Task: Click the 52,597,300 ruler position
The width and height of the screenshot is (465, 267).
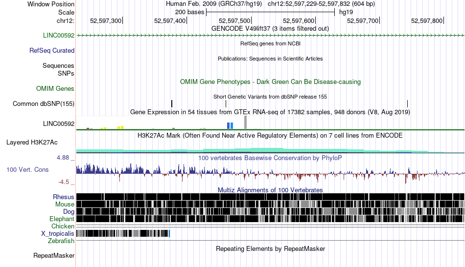Action: (106, 21)
